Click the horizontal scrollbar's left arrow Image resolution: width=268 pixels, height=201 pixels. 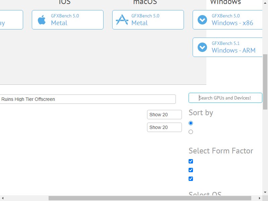point(3,198)
